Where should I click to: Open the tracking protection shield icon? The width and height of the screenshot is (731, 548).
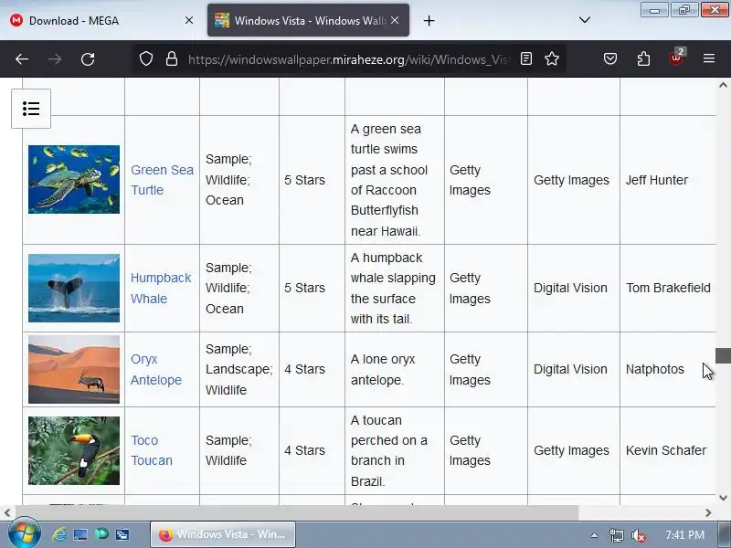[x=146, y=58]
